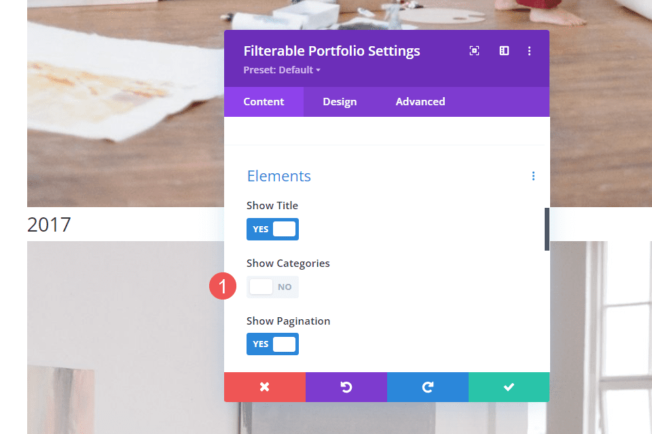Screen dimensions: 652x434
Task: Open the Preset: Default dropdown
Action: (x=281, y=69)
